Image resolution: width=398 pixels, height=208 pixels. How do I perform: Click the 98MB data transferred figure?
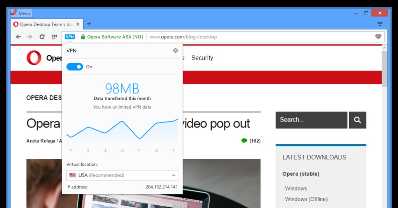pos(122,88)
